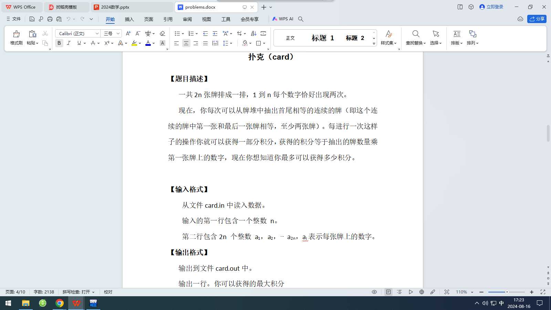Click the web layout globe icon

coord(422,292)
